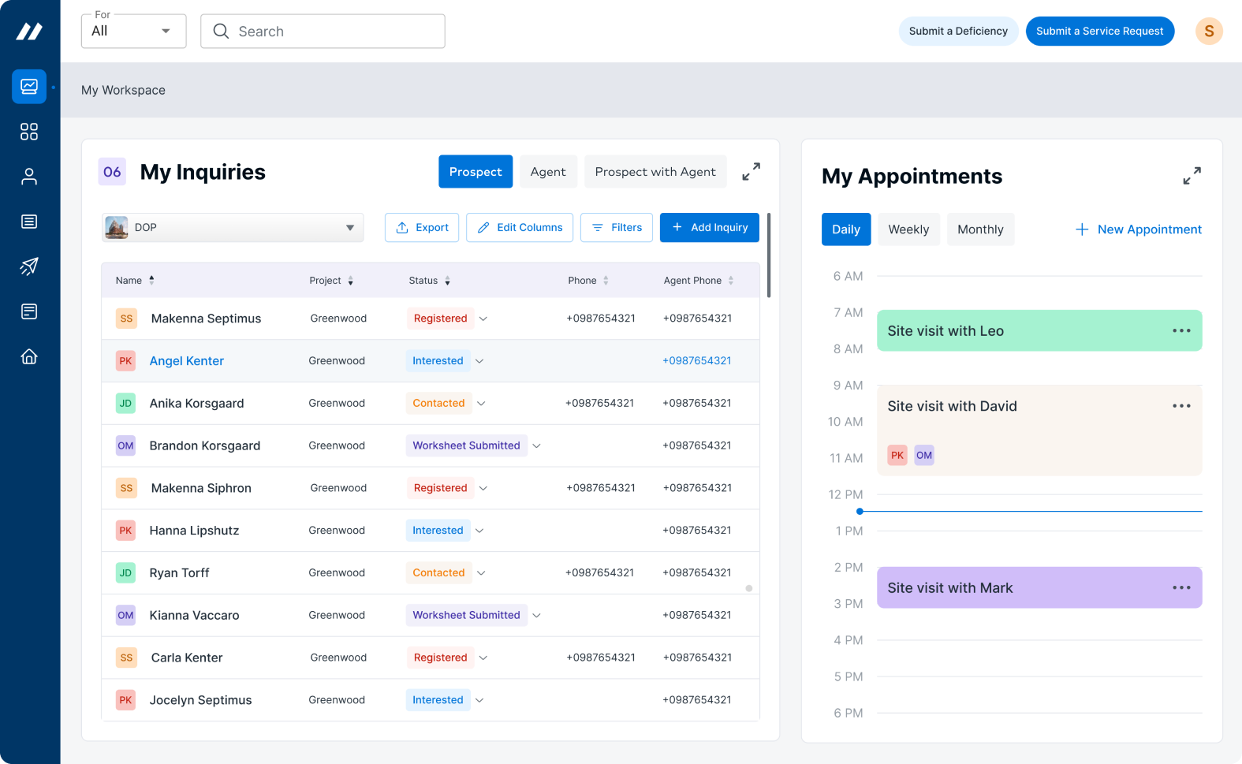Expand status dropdown for Makenna Septimus
The height and width of the screenshot is (764, 1242).
(x=483, y=319)
